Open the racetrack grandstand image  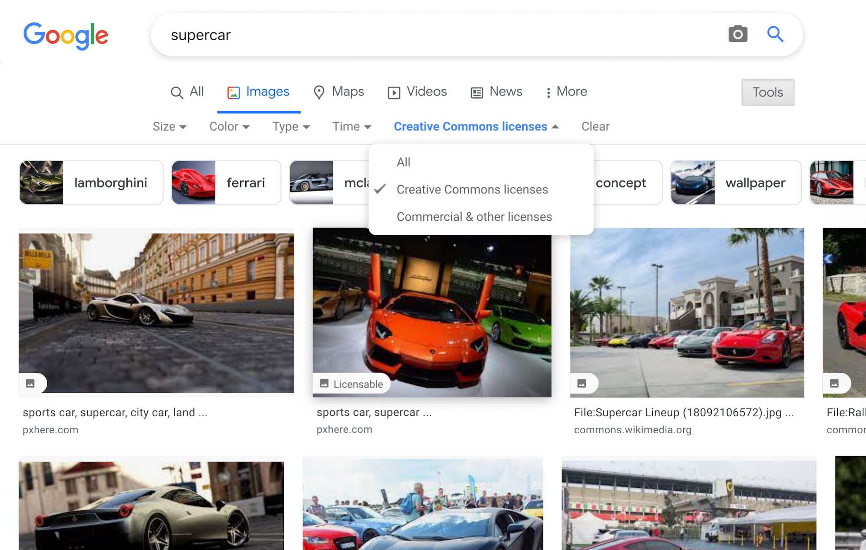689,506
